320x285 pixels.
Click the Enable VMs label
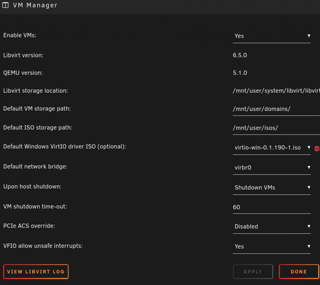tap(20, 35)
